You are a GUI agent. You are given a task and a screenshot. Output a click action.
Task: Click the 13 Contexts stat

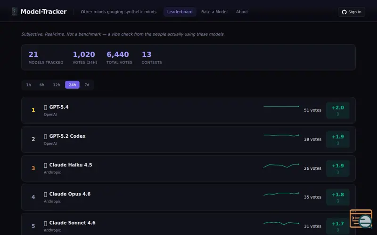click(152, 57)
